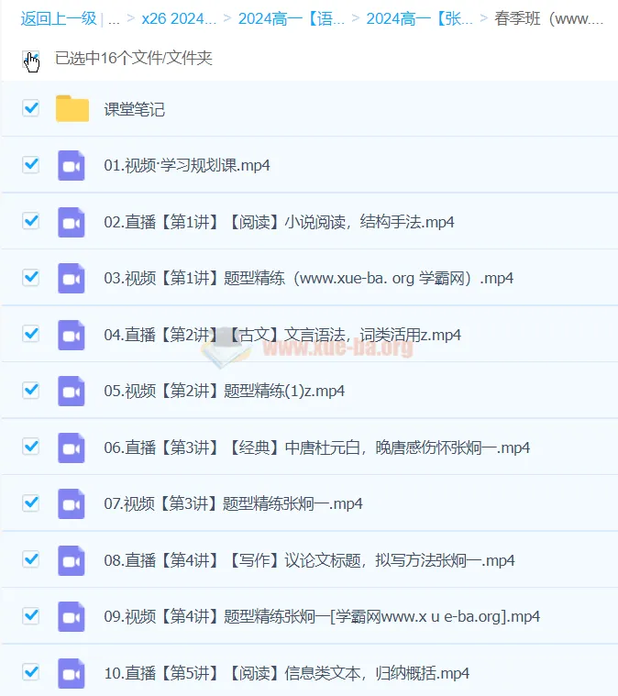
Task: Click video icon for 04.直播 文言语法 file
Action: pyautogui.click(x=72, y=335)
